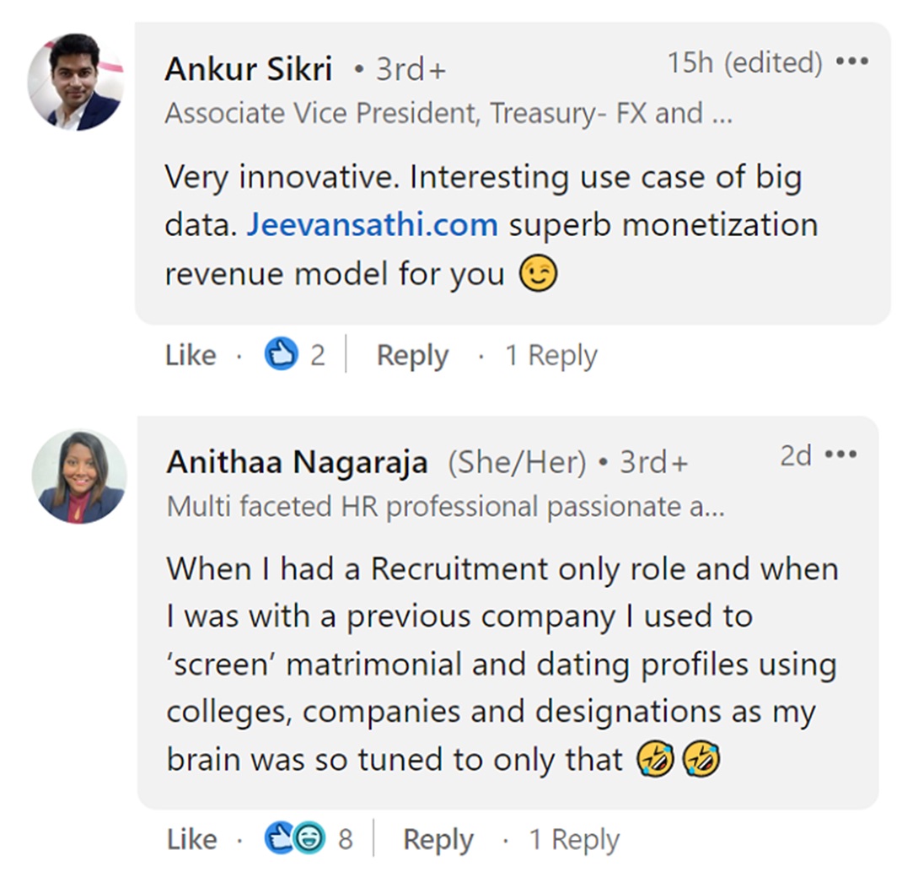This screenshot has height=872, width=913.
Task: Open the three-dot menu on Anithaa's comment
Action: (840, 455)
